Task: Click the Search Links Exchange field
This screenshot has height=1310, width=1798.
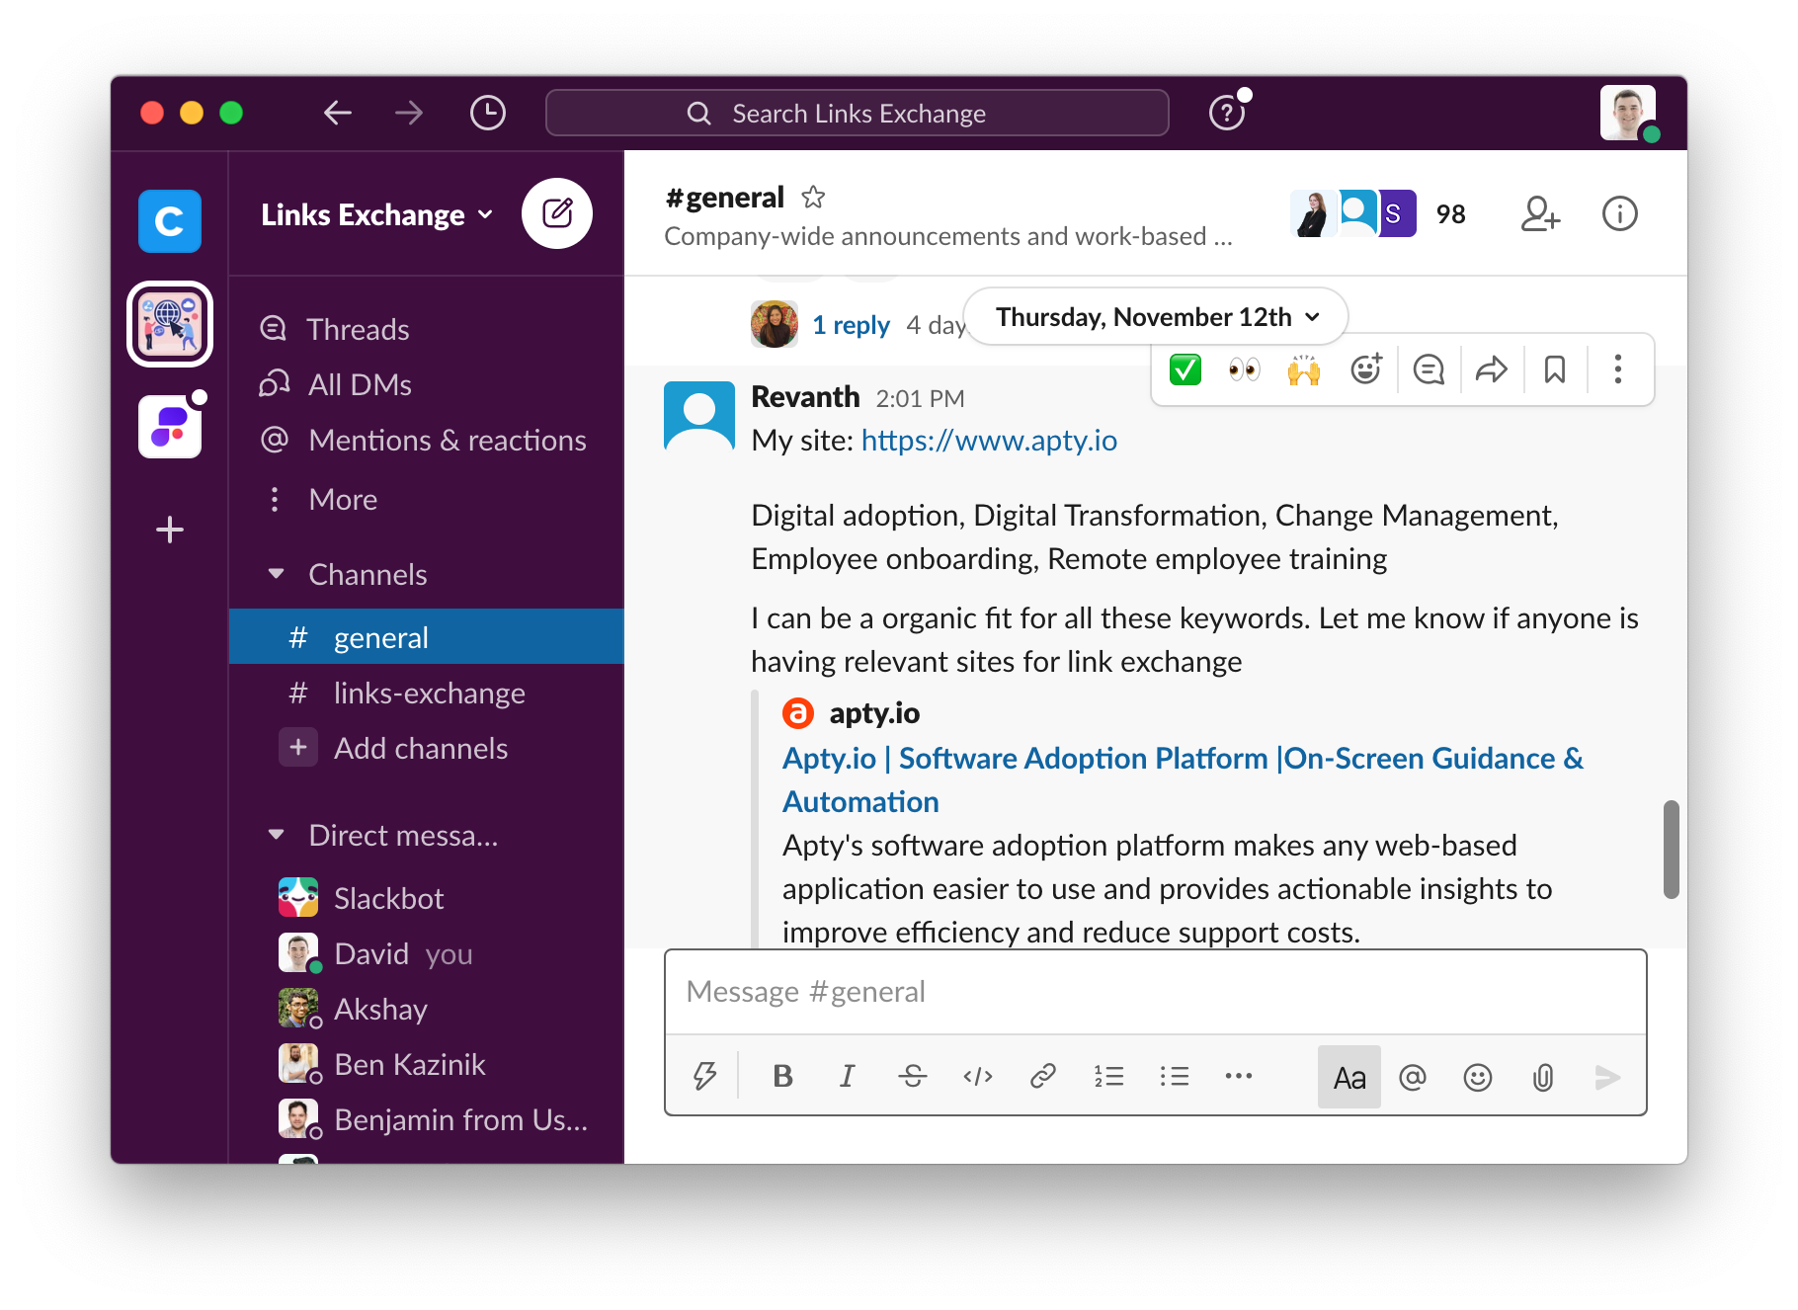Action: pyautogui.click(x=858, y=113)
